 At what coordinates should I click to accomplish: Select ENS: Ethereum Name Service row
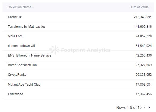[x=78, y=55]
